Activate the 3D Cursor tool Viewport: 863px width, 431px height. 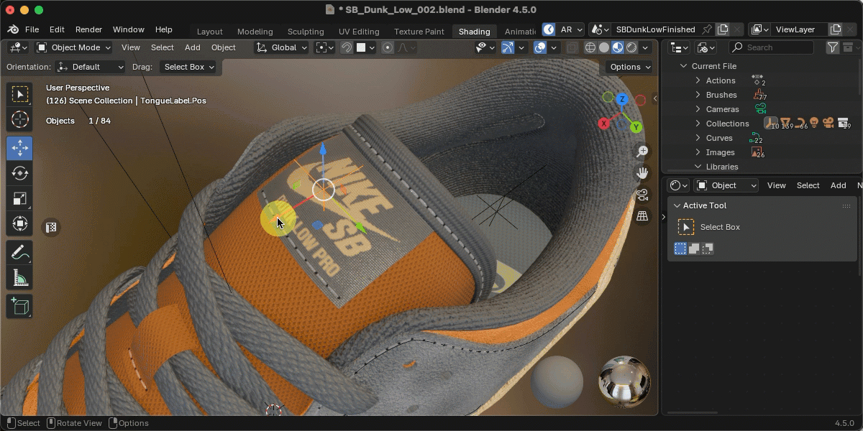point(19,120)
